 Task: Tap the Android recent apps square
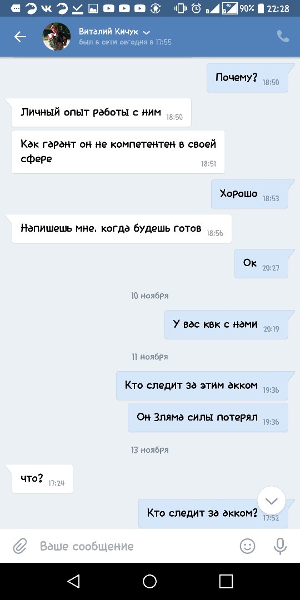[226, 581]
